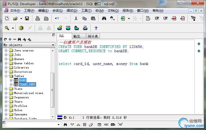Open the 会话(S) menu
This screenshot has width=206, height=130.
click(x=57, y=11)
